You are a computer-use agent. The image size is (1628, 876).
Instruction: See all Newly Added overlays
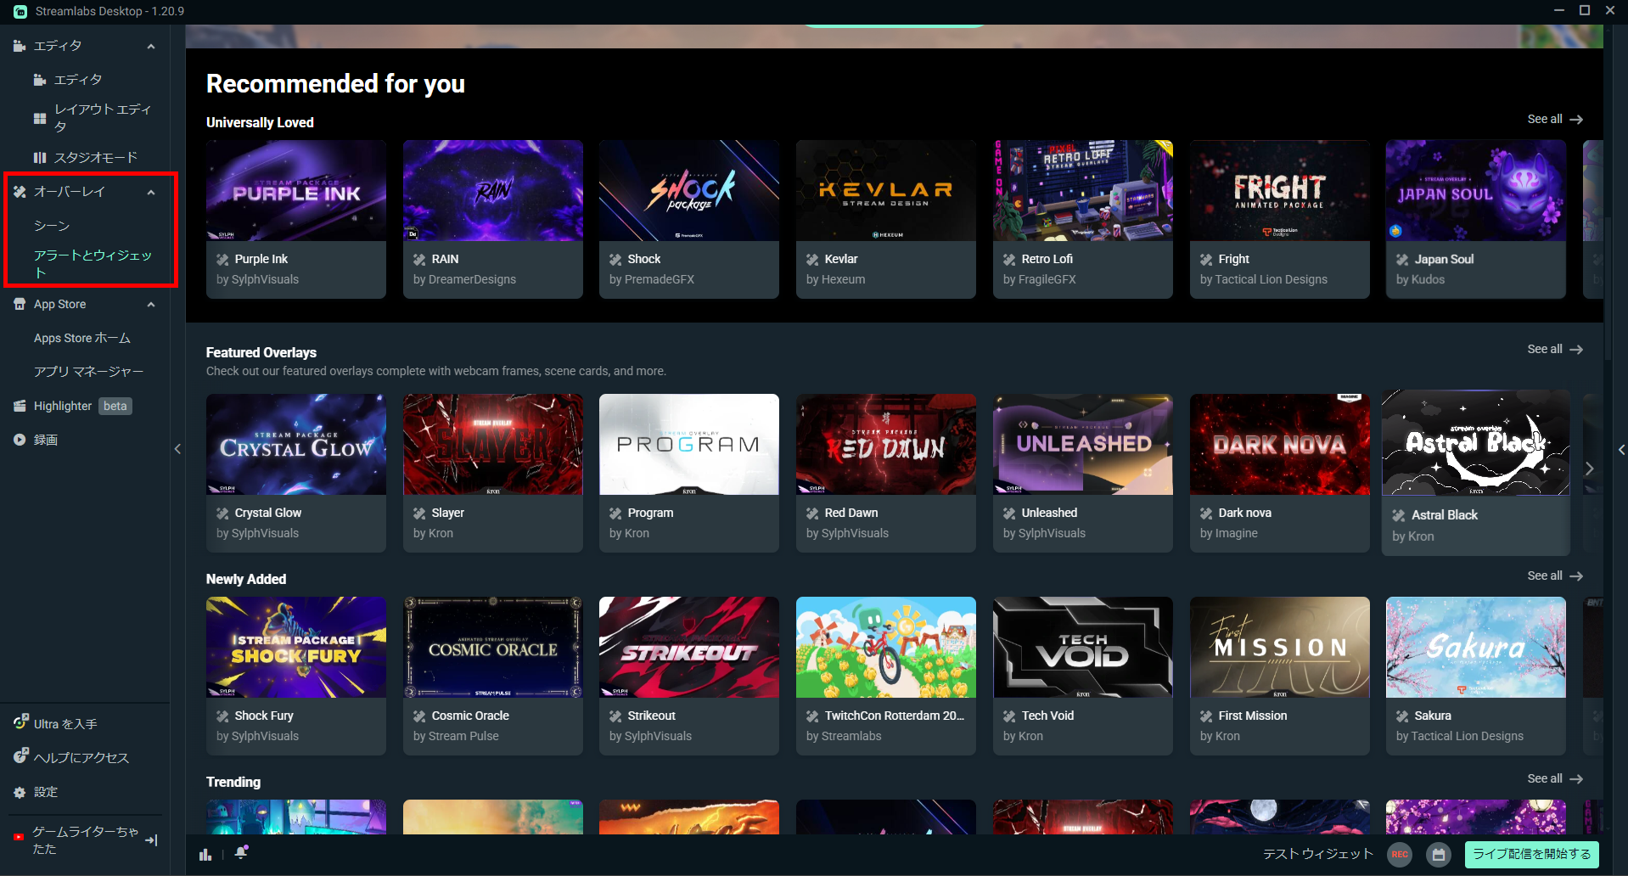1555,576
